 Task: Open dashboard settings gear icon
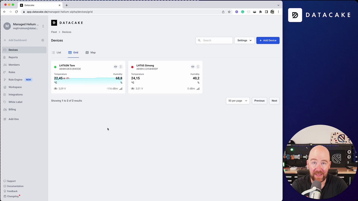coord(43,40)
